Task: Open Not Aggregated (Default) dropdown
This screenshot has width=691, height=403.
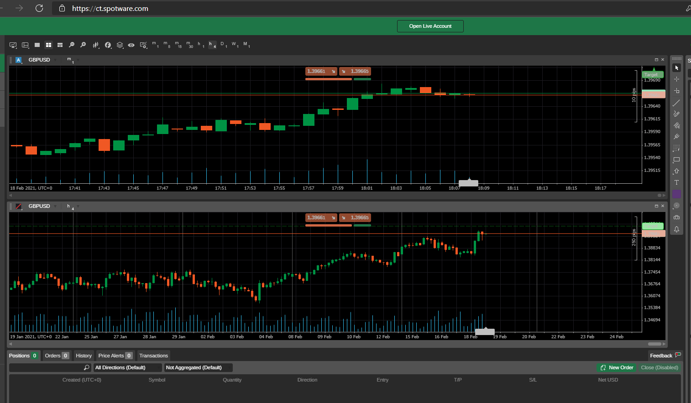Action: point(199,367)
